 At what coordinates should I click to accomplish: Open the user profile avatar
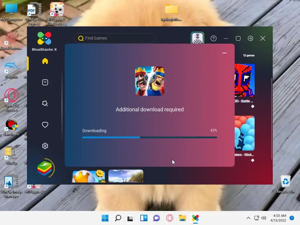[x=197, y=38]
